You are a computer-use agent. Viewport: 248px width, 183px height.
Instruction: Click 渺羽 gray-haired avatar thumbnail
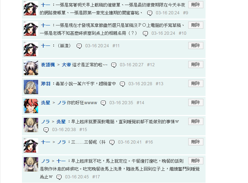tap(31, 87)
